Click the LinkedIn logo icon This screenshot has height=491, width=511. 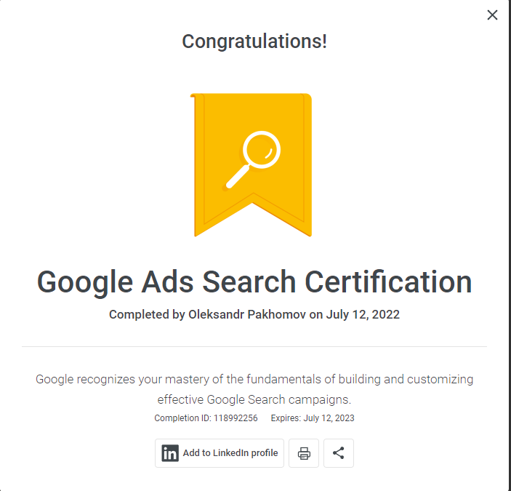coord(170,453)
